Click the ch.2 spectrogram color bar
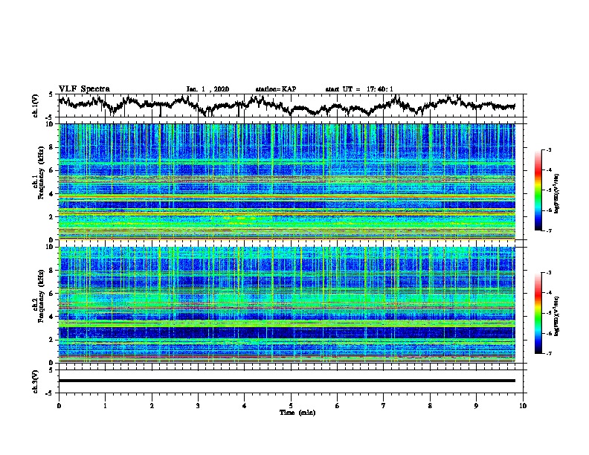The width and height of the screenshot is (589, 455). click(x=538, y=313)
